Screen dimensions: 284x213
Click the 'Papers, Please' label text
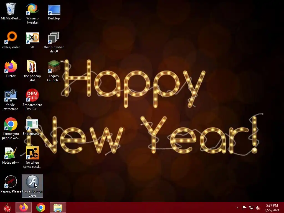pyautogui.click(x=11, y=191)
